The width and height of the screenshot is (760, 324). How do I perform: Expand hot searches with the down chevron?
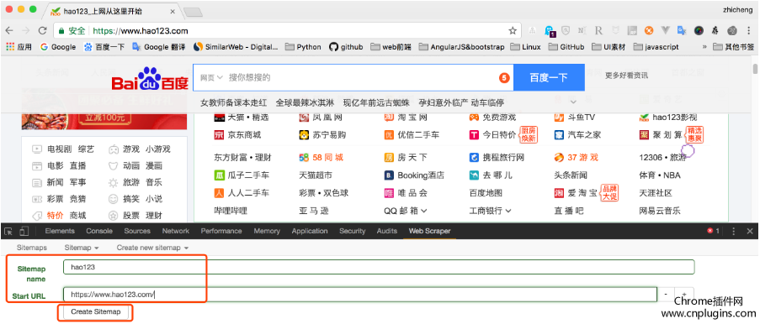(x=573, y=102)
